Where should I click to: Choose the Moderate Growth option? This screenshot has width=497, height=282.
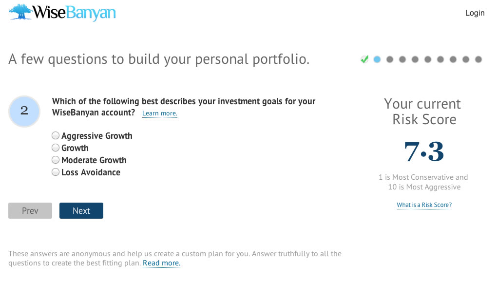tap(56, 160)
